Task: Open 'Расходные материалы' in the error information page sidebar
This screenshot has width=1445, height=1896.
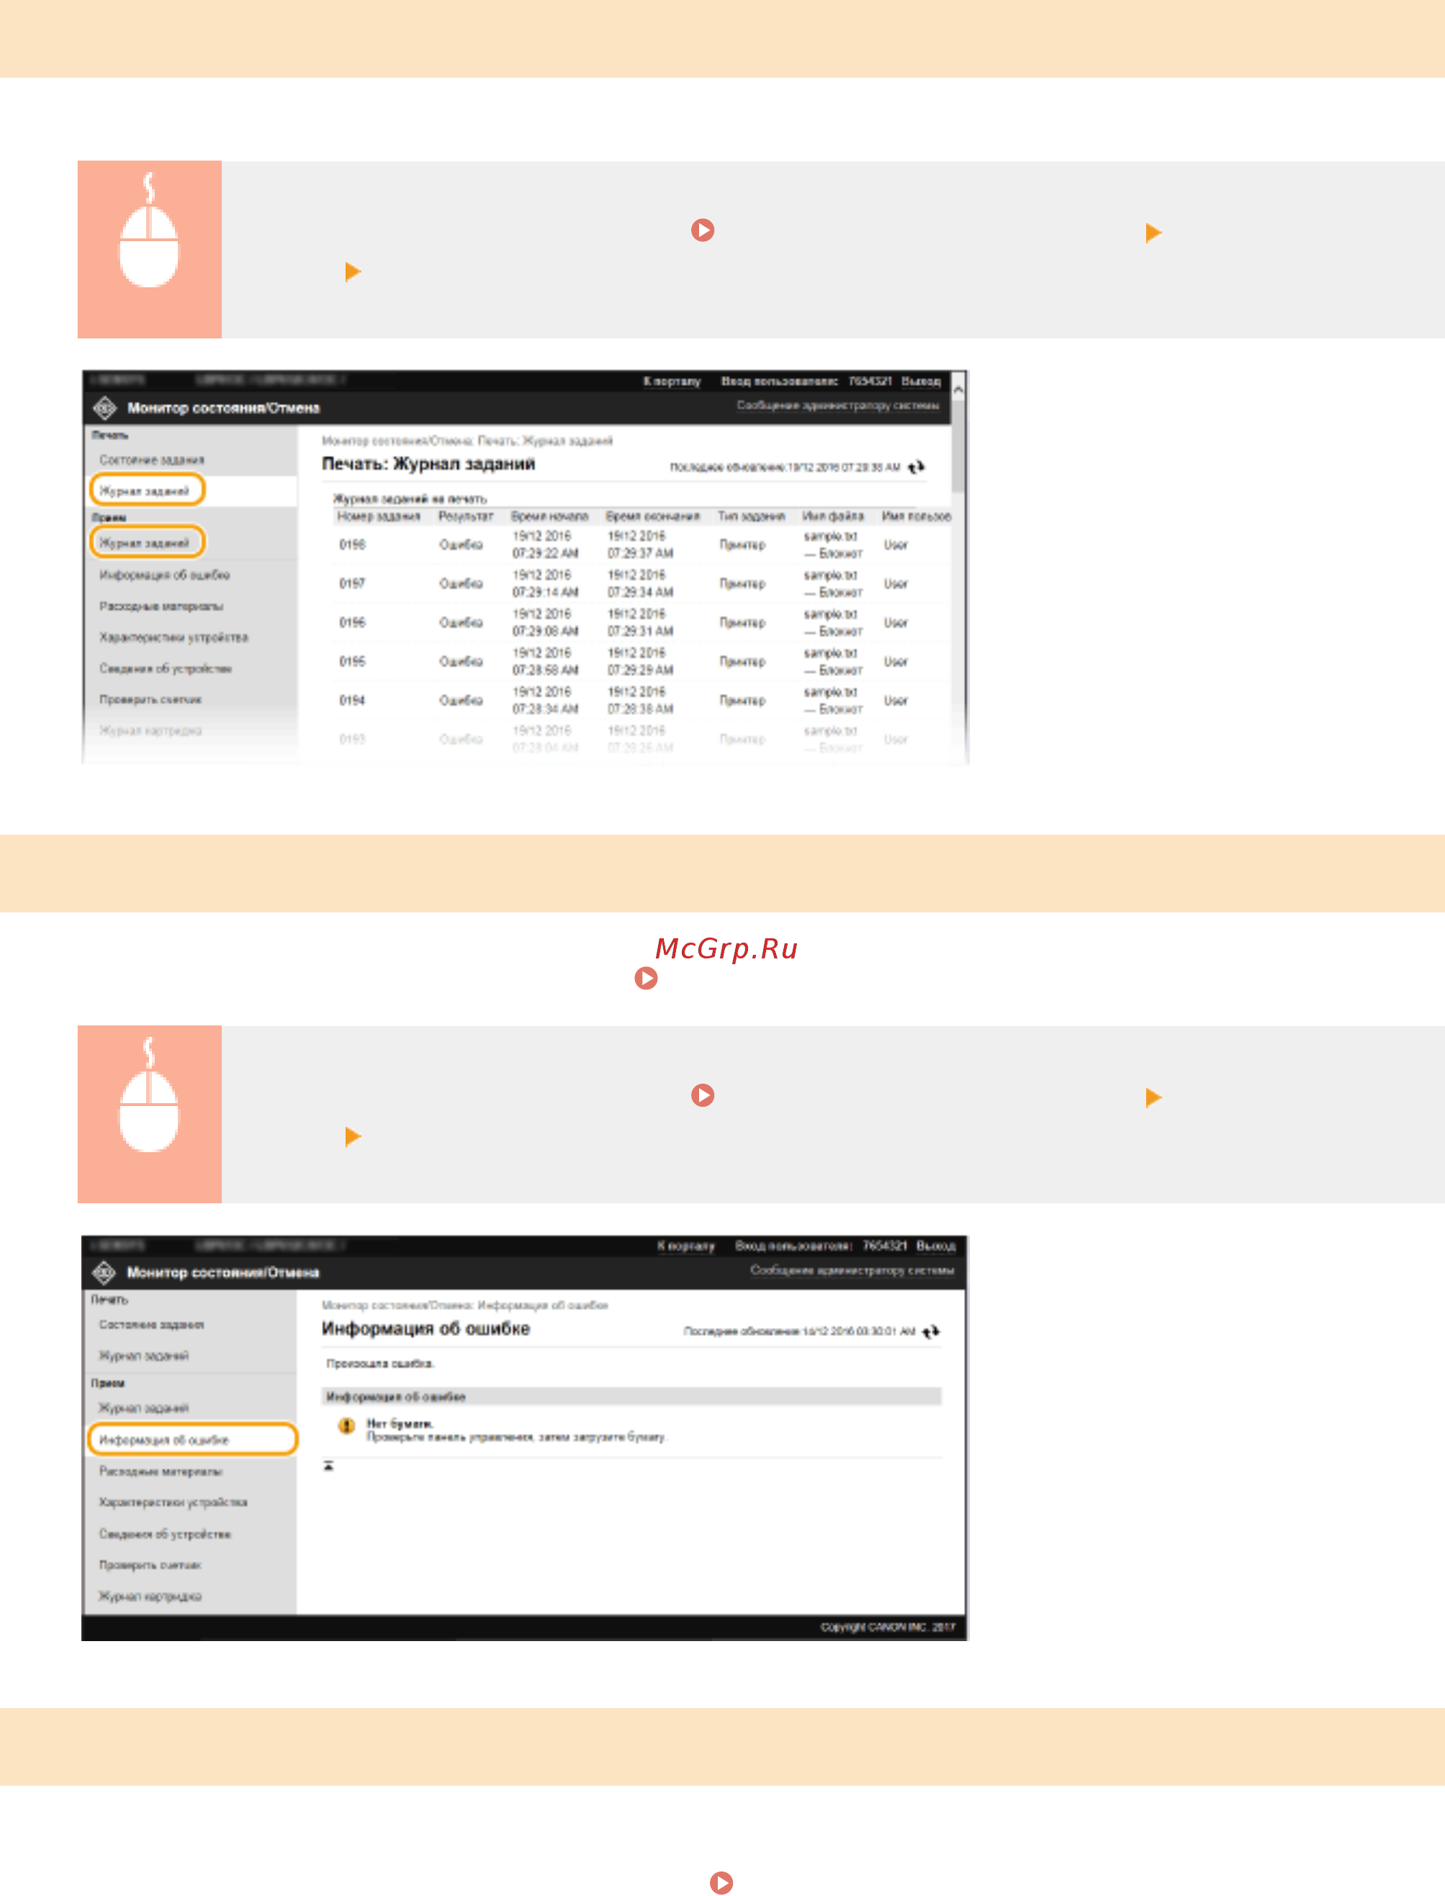Action: 160,1471
